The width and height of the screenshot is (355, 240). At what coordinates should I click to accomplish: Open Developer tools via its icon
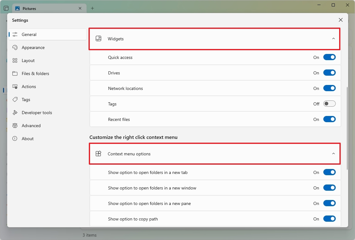tap(15, 113)
